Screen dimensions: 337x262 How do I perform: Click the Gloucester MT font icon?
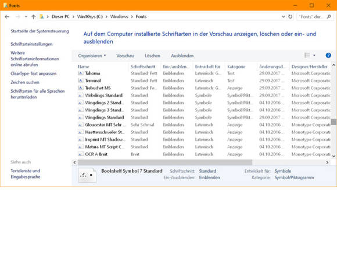tap(81, 125)
